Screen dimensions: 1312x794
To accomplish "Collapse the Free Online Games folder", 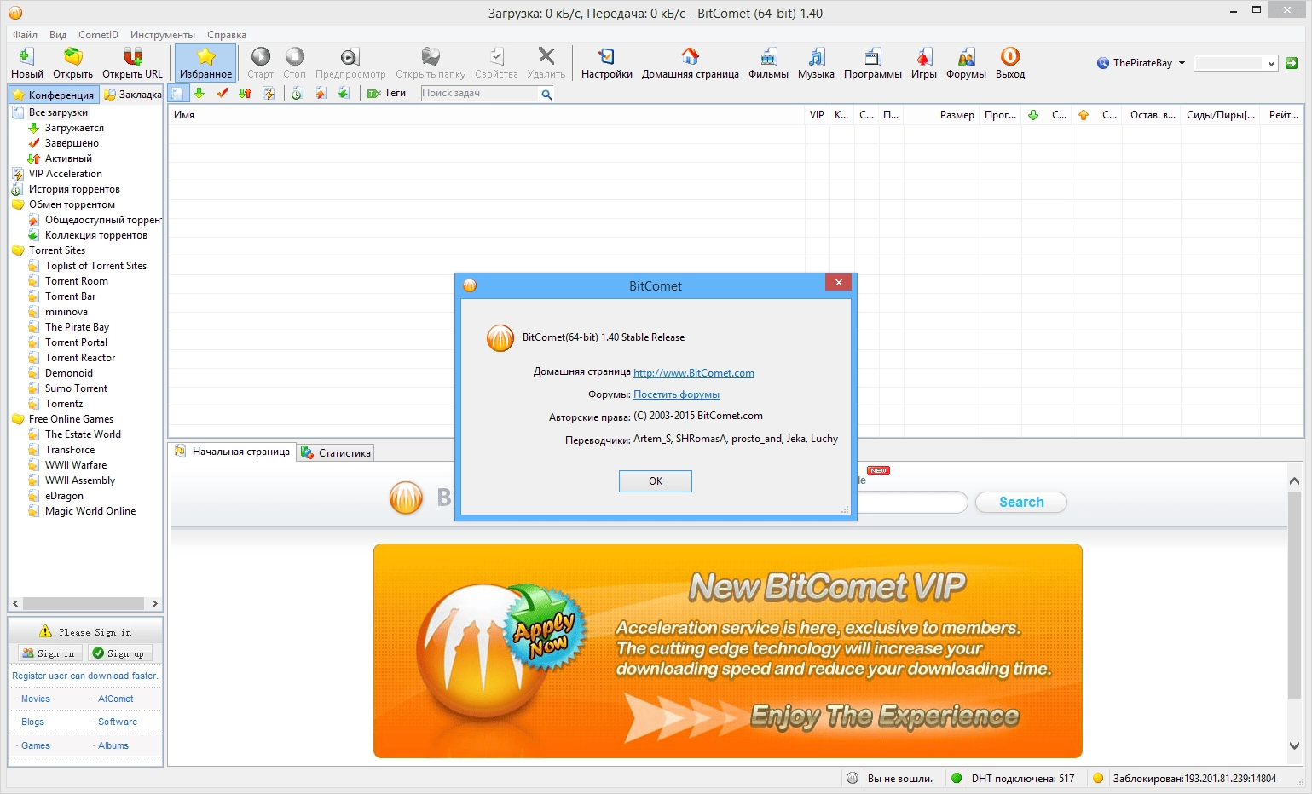I will 71,419.
